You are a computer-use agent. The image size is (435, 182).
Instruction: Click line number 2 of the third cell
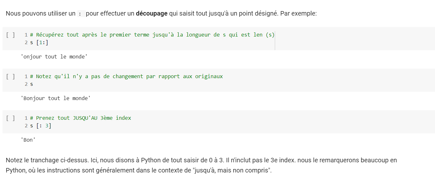(26, 126)
